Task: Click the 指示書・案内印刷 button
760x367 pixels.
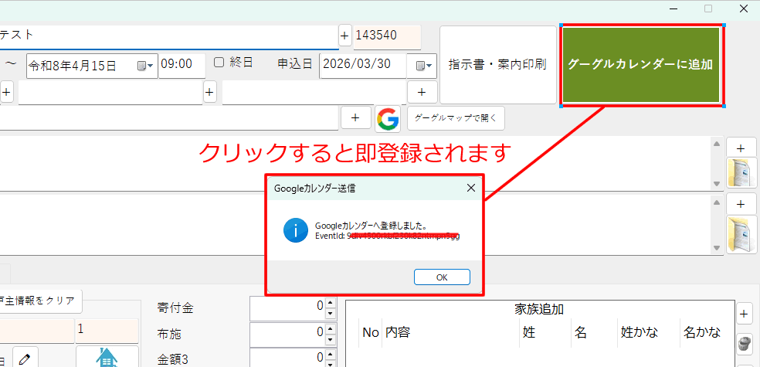Action: (x=497, y=64)
